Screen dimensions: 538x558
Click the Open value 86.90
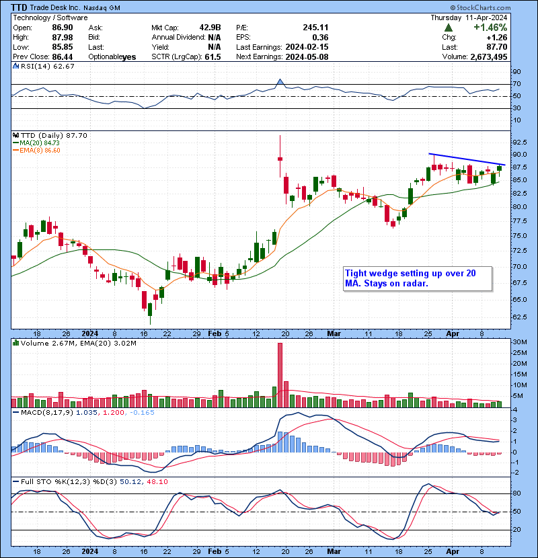63,28
